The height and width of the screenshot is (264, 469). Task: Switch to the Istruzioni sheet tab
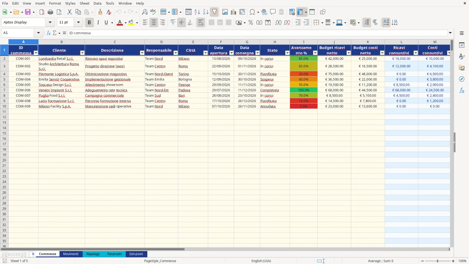tap(136, 254)
